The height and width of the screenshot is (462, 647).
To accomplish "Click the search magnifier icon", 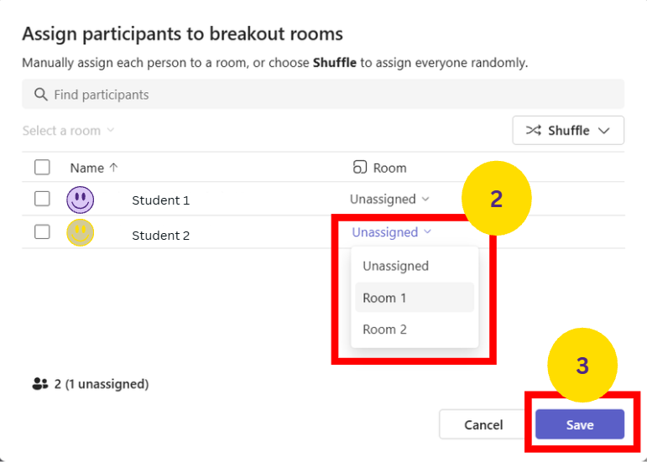I will [40, 95].
